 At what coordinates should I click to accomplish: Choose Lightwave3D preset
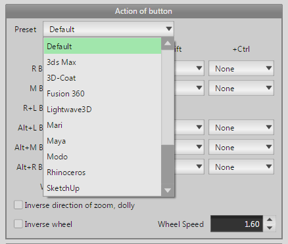pyautogui.click(x=103, y=110)
